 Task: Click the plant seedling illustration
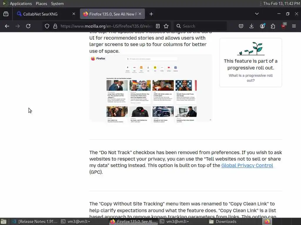251,49
